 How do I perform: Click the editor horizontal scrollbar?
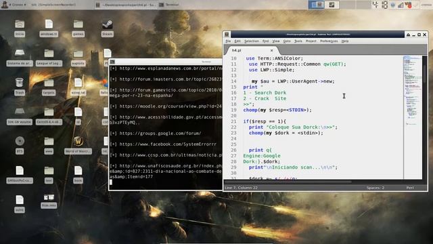click(288, 182)
